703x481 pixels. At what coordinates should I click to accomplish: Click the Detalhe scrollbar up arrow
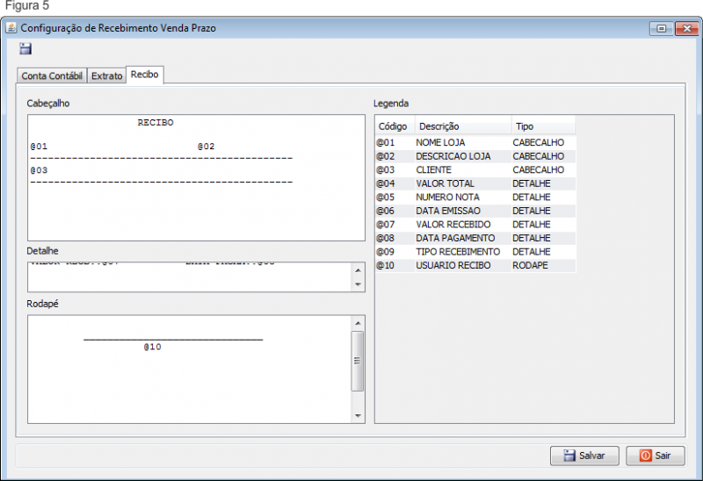[x=358, y=270]
